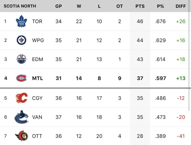
Task: Click the W column header
Action: tap(79, 6)
